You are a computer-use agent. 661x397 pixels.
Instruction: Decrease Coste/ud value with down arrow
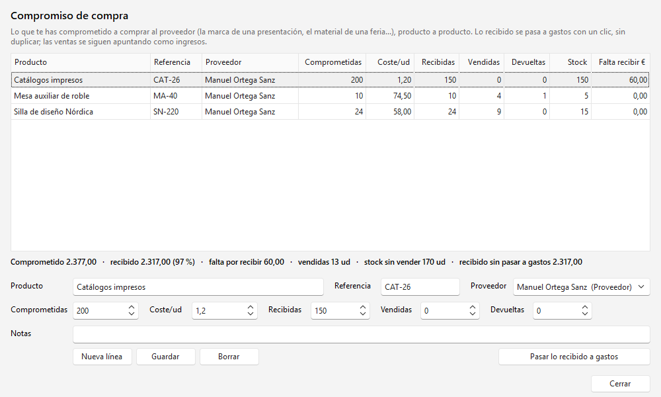point(251,314)
